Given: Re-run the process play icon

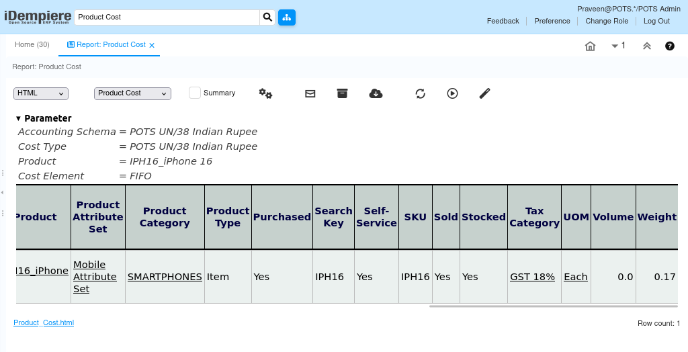Looking at the screenshot, I should tap(452, 93).
